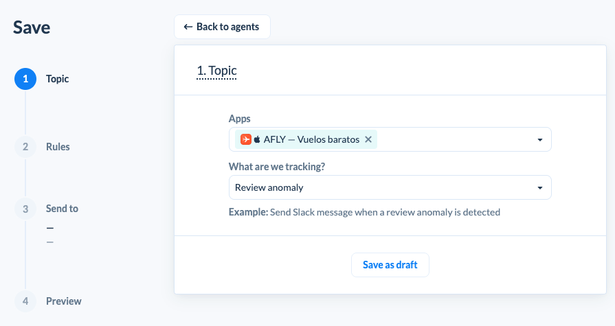This screenshot has height=326, width=615.
Task: Remove AFLY — Vuelos baratos tag
Action: [x=368, y=139]
